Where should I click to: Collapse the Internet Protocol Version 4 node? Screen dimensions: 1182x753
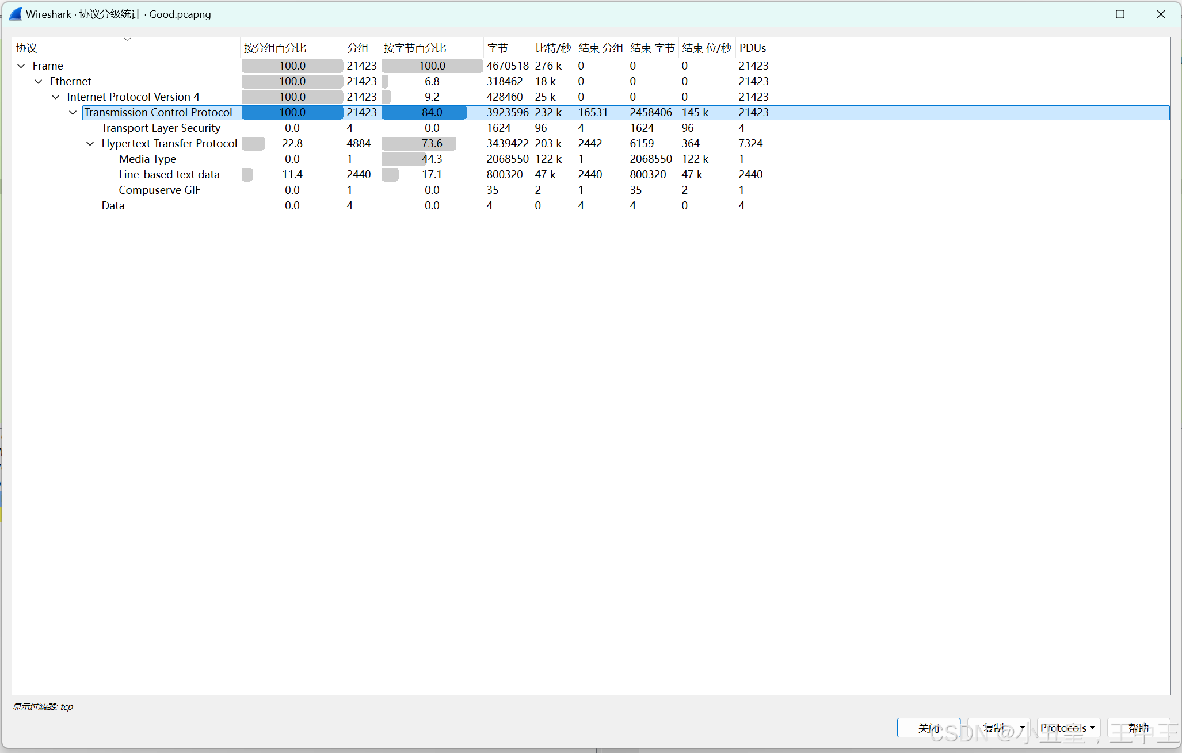pos(56,97)
